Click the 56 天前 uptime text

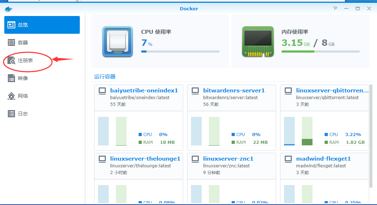tap(211, 104)
